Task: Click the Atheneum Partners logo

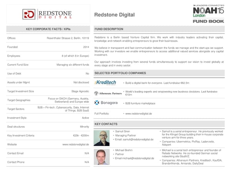Action: 108,93
